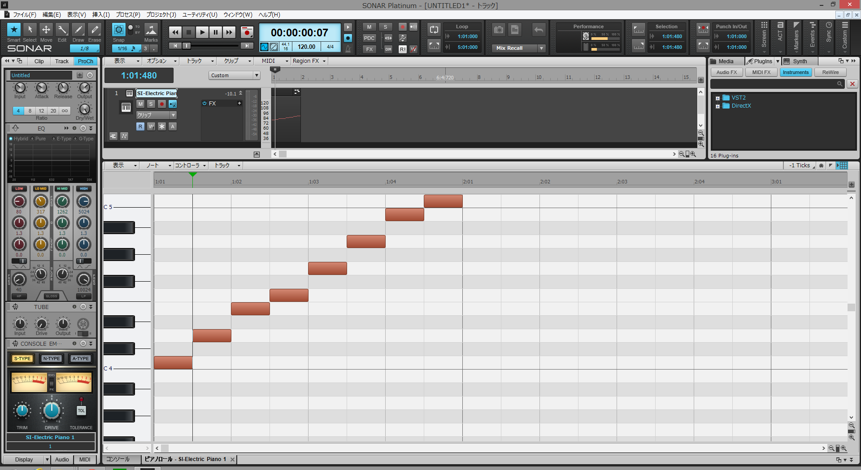Toggle the Loop on/off icon
Screen dimensions: 861x470
click(x=434, y=30)
